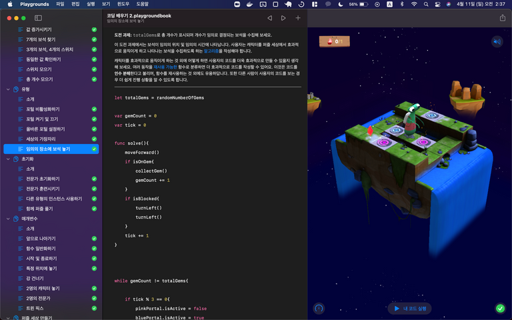The width and height of the screenshot is (512, 320).
Task: Click completion checkmark for 포털 비활성화하기
Action: click(94, 109)
